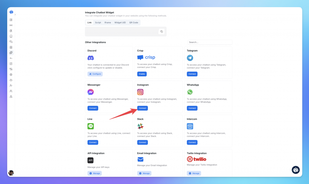
Task: Manage the Twilio Integration
Action: click(x=194, y=173)
